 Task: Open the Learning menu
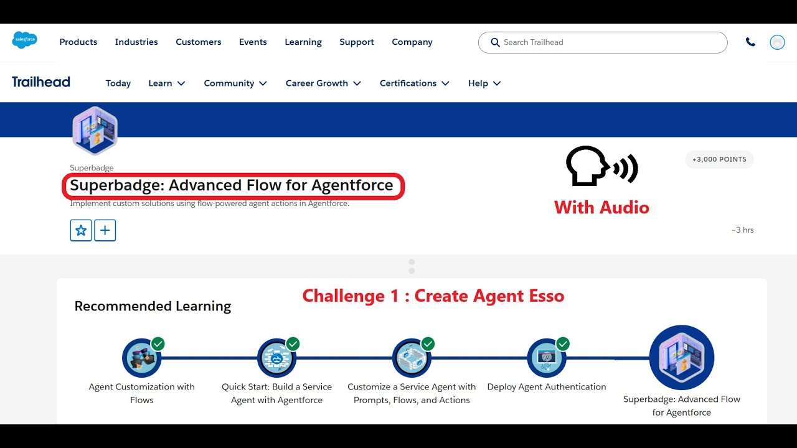(x=303, y=42)
